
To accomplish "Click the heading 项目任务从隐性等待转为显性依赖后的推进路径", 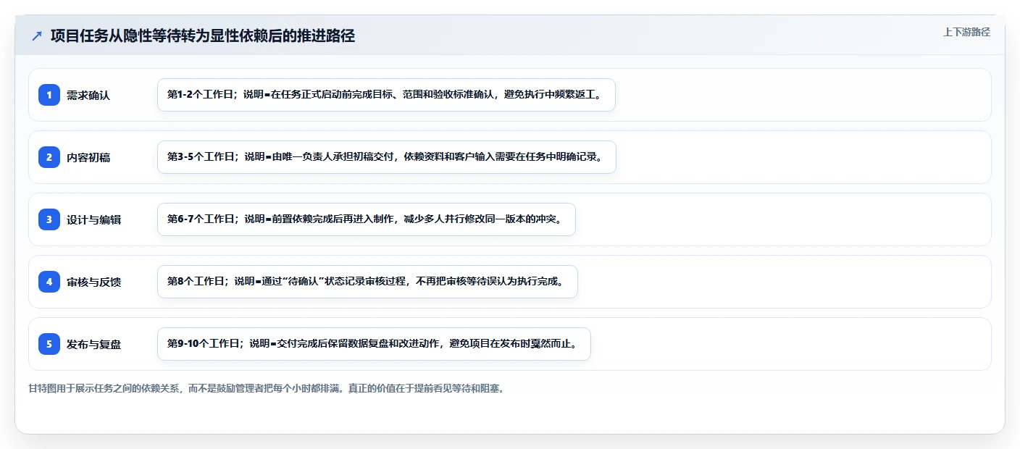I will tap(203, 36).
